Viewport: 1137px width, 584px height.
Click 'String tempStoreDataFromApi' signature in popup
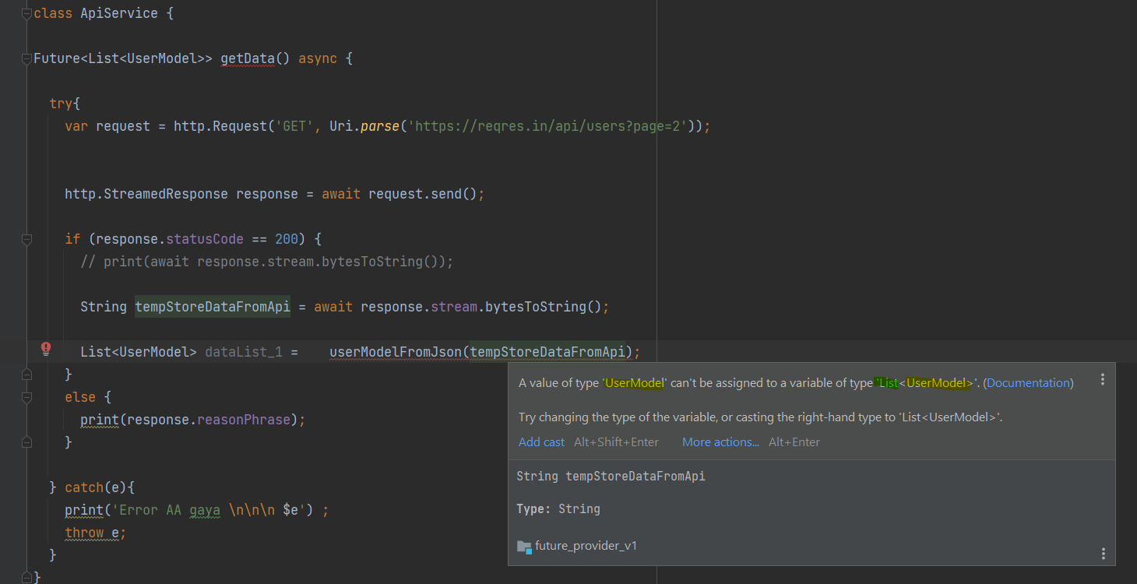611,476
